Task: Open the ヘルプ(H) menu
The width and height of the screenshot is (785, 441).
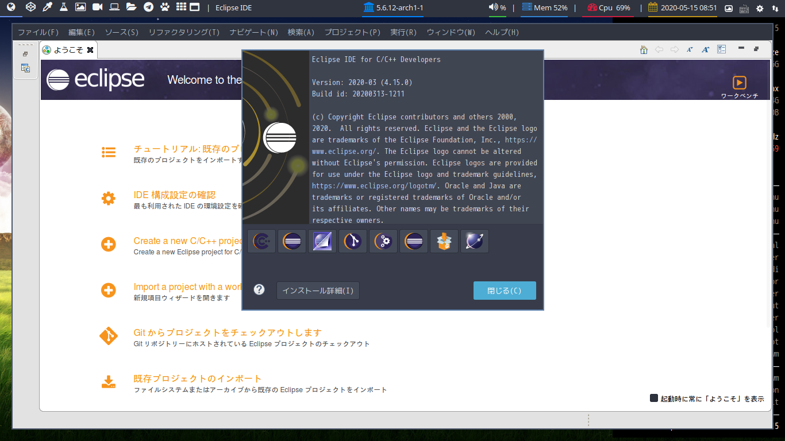Action: coord(502,32)
